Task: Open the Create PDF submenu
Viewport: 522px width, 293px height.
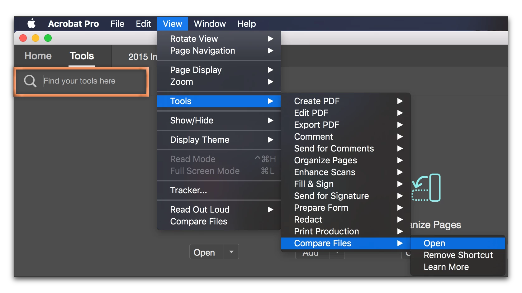Action: [x=346, y=101]
